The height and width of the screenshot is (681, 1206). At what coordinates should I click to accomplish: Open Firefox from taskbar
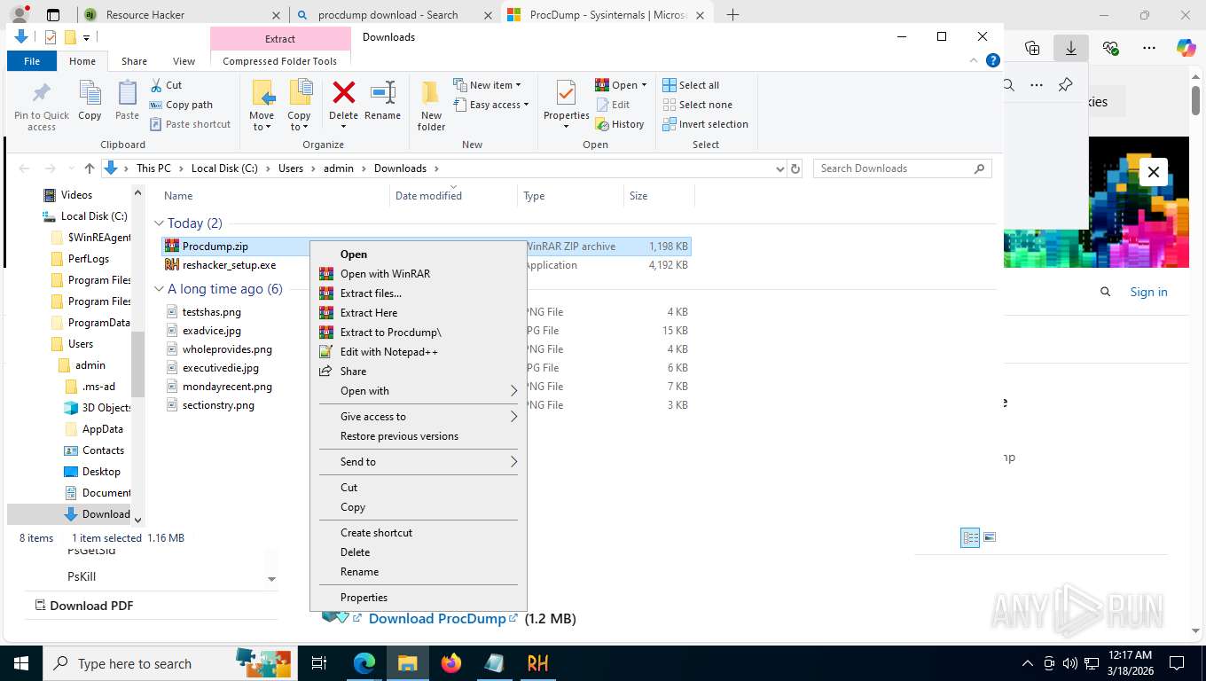[x=451, y=663]
